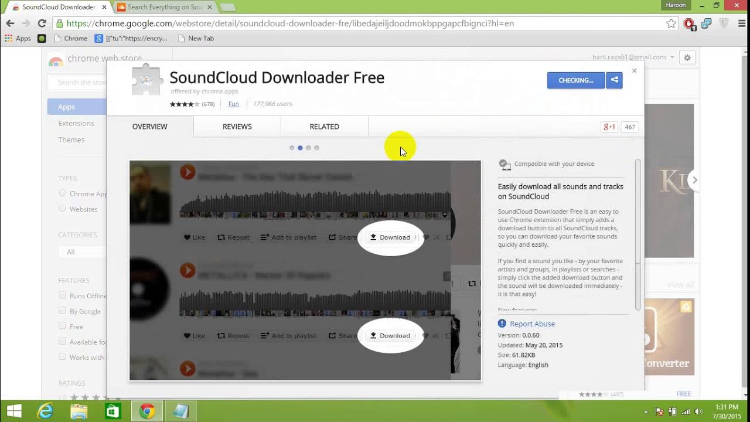The height and width of the screenshot is (422, 750).
Task: Select Themes in the sidebar
Action: coord(71,139)
